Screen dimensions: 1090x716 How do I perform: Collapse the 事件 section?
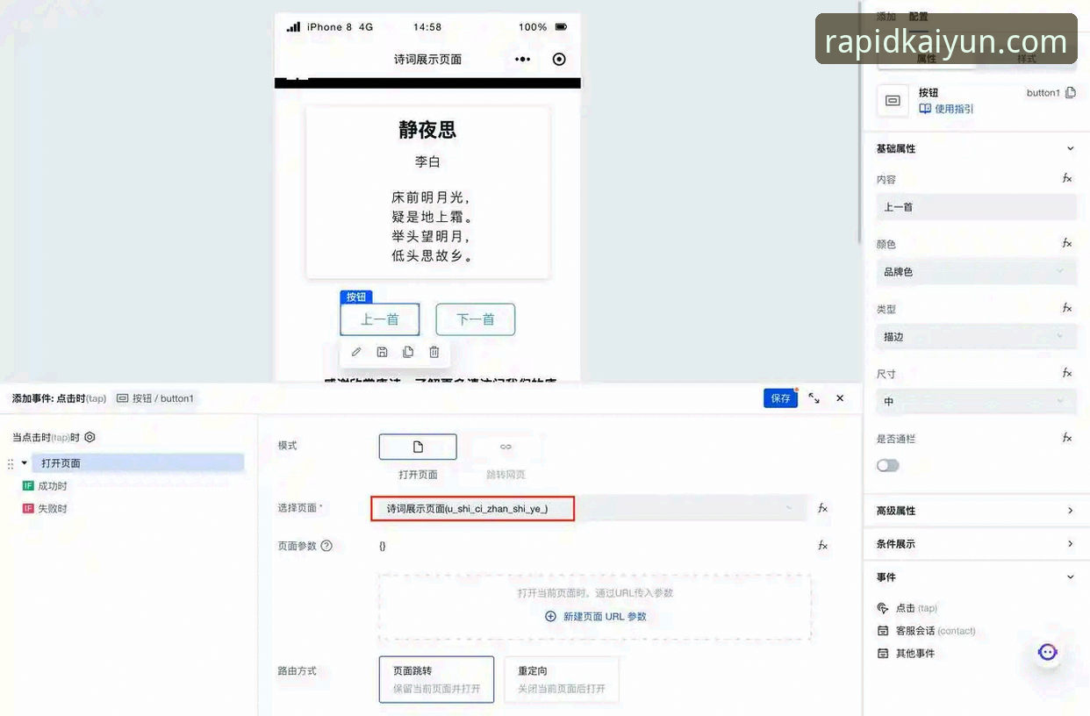[1070, 577]
